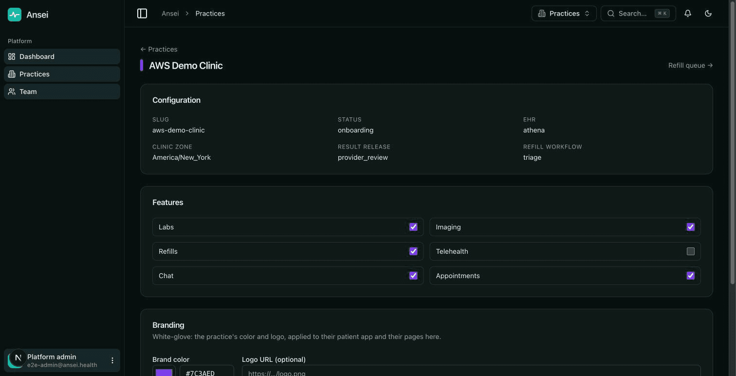736x376 pixels.
Task: Open the Team page in the sidebar
Action: pos(62,92)
